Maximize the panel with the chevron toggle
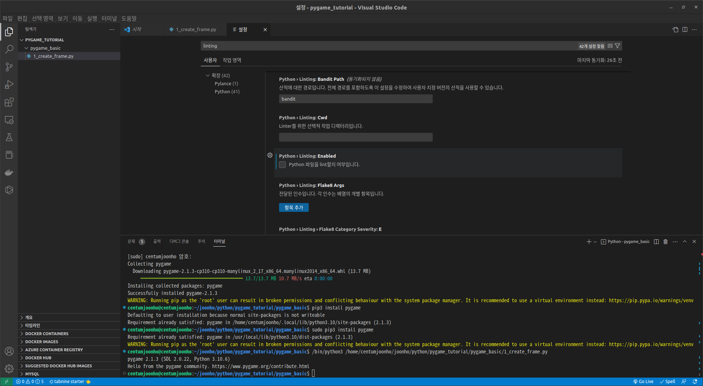This screenshot has width=703, height=386. (x=684, y=241)
